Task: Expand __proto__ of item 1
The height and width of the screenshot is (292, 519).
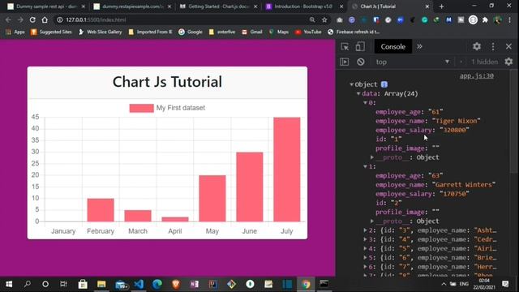Action: [372, 221]
